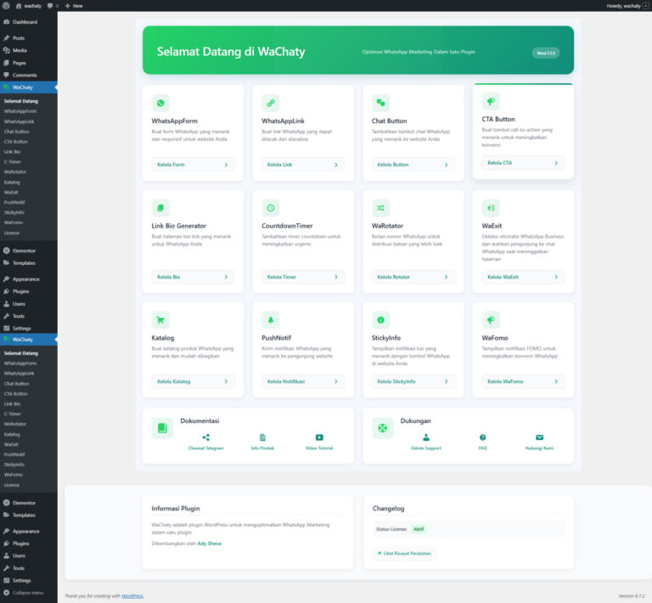Screen dimensions: 652x603
Task: Click the Katalog shopping cart icon
Action: 160,320
